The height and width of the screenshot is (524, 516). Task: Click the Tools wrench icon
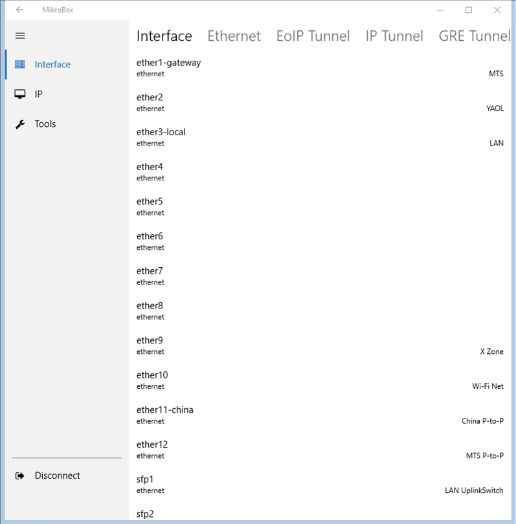(x=20, y=124)
